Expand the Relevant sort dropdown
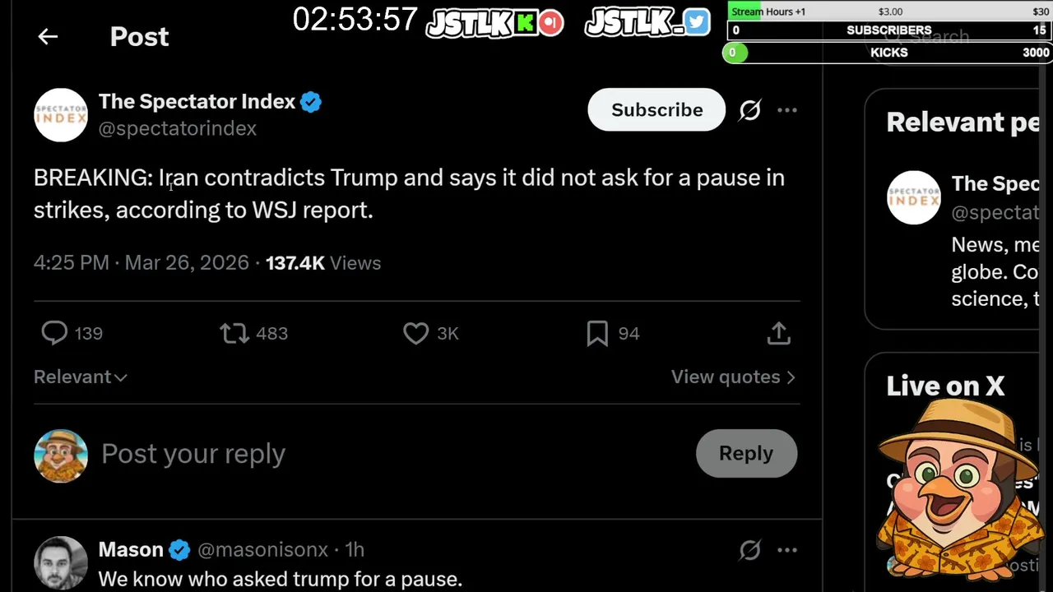This screenshot has height=592, width=1053. [x=81, y=377]
